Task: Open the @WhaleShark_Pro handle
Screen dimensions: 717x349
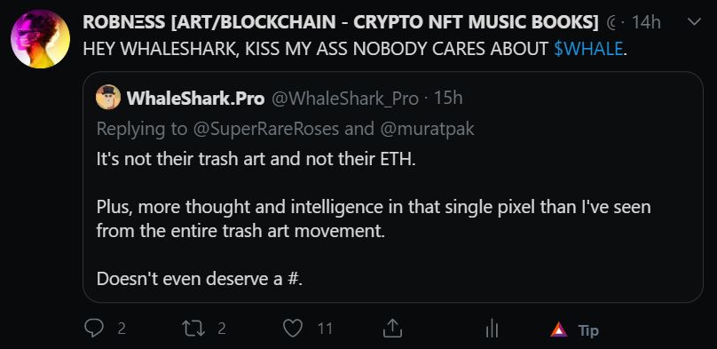Action: [345, 99]
